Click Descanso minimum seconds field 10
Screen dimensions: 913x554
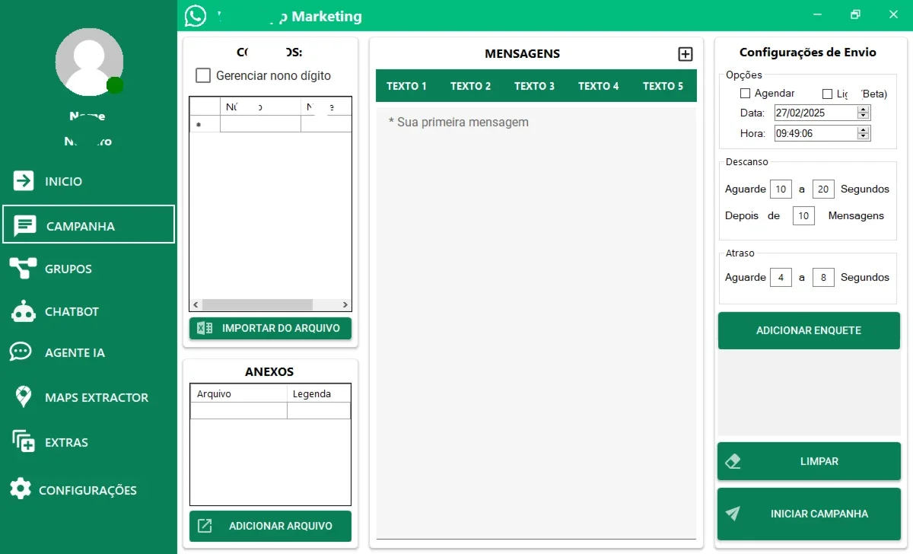[781, 189]
